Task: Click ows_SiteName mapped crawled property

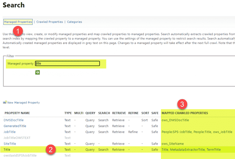Action: [x=173, y=144]
